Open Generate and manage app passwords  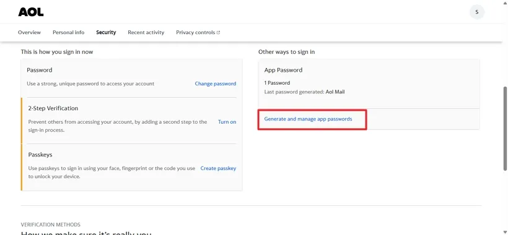(x=308, y=119)
